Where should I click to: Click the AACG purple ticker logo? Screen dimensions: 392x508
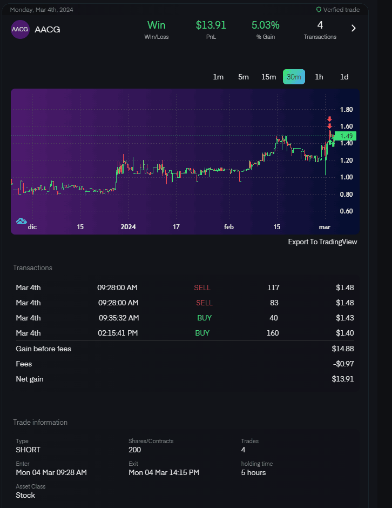click(21, 29)
